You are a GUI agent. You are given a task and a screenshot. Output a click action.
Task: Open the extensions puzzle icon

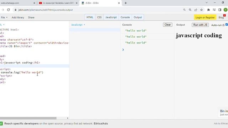click(x=208, y=10)
